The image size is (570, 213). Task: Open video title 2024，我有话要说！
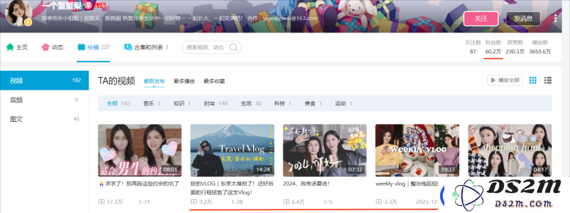pos(307,184)
